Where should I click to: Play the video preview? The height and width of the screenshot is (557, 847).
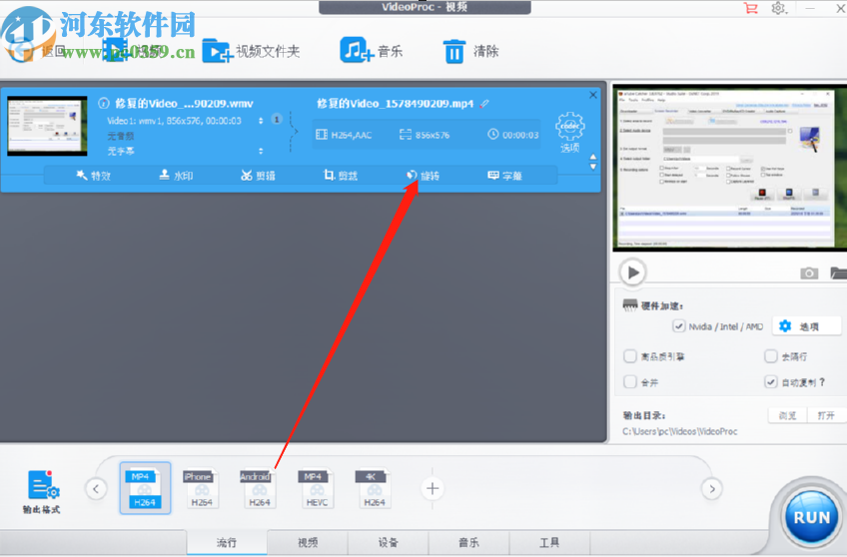pos(631,272)
